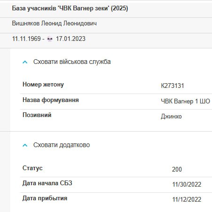Click the 'Сховати додатково' label
The image size is (212, 212).
coord(62,145)
